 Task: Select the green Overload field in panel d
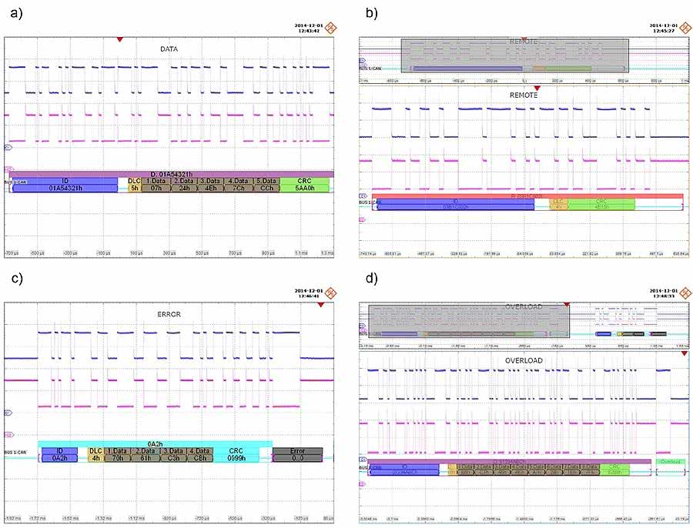[668, 463]
